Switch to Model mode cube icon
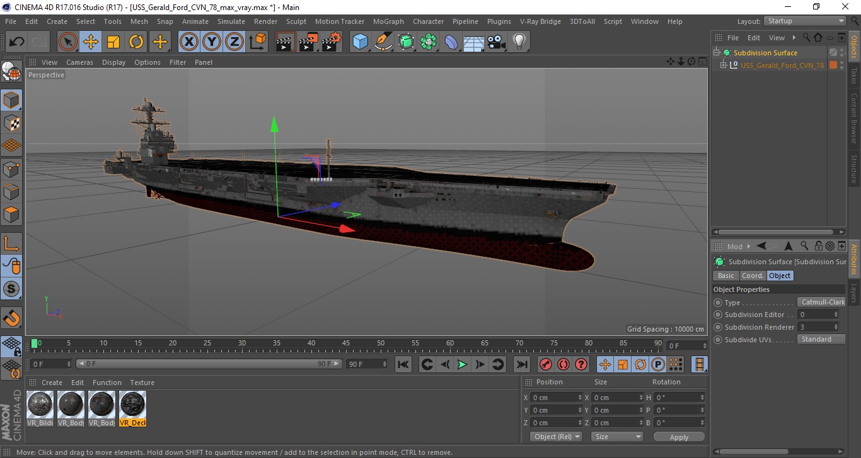861x458 pixels. point(12,100)
